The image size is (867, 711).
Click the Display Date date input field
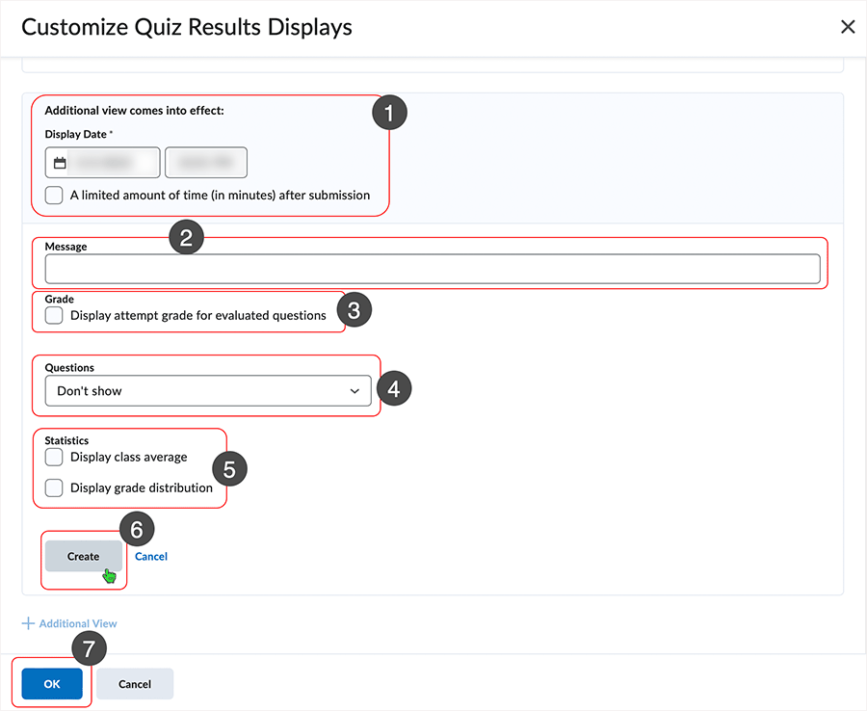coord(103,163)
